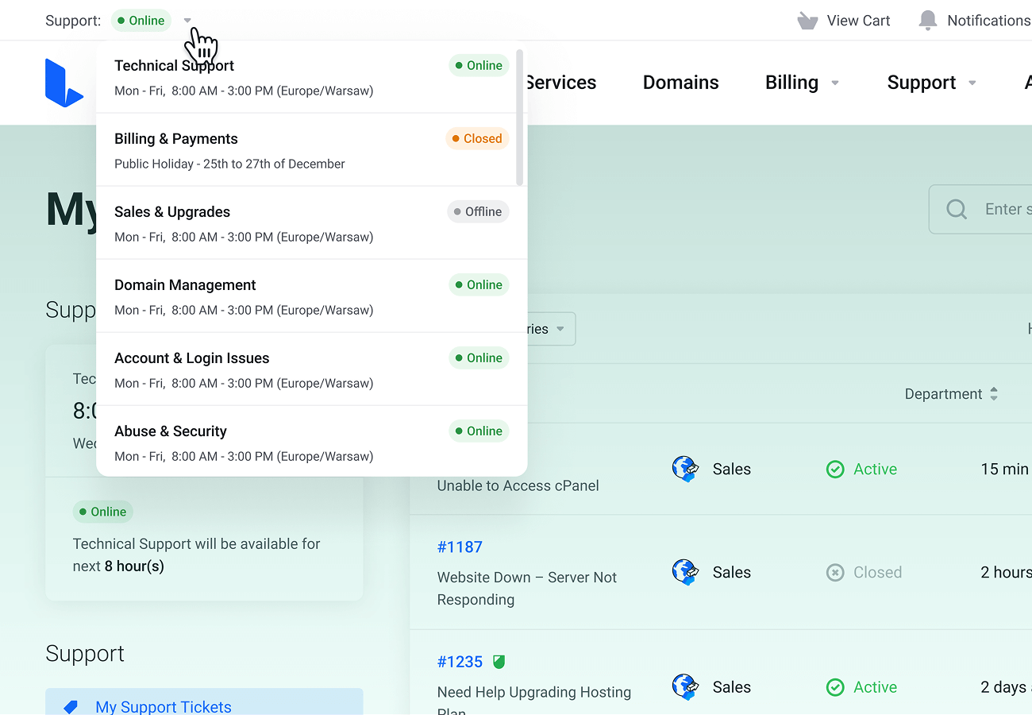Click the Online badge for Technical Support row
The image size is (1032, 715).
[479, 65]
